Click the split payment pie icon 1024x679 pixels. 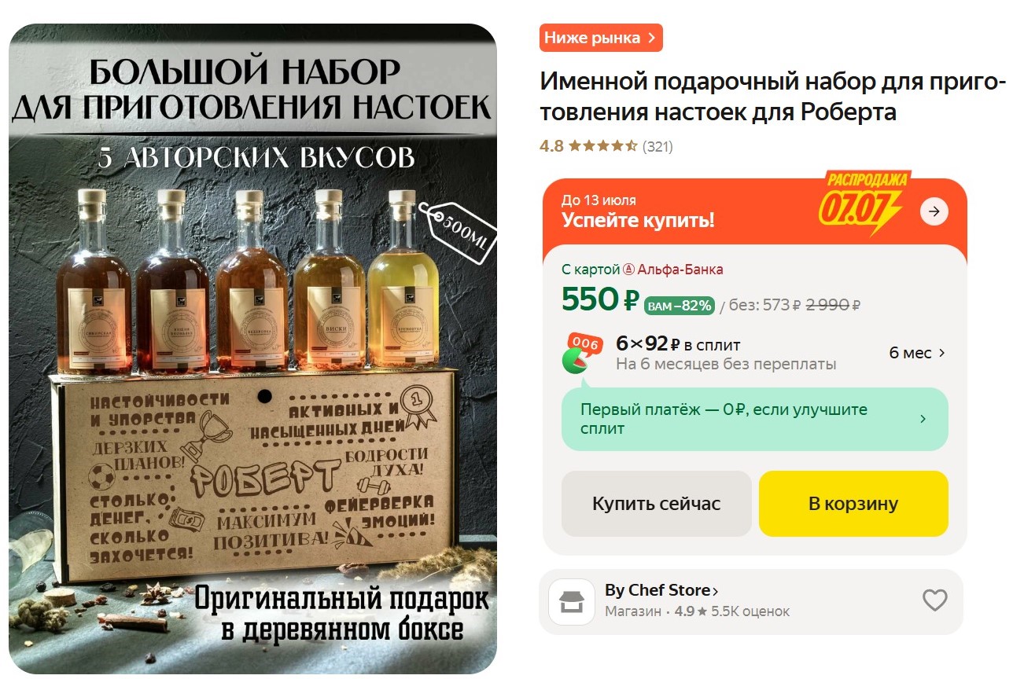(582, 354)
